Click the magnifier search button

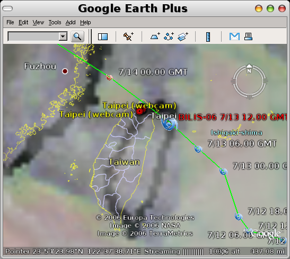click(x=77, y=36)
